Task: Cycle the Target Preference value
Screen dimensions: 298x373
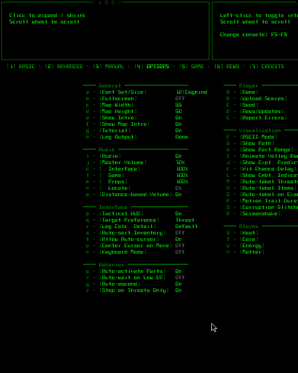Action: (x=140, y=220)
